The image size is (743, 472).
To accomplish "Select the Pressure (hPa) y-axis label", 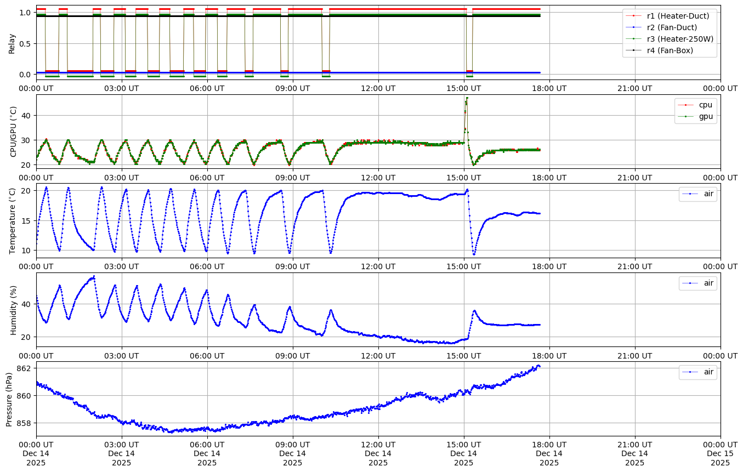I will tap(9, 399).
